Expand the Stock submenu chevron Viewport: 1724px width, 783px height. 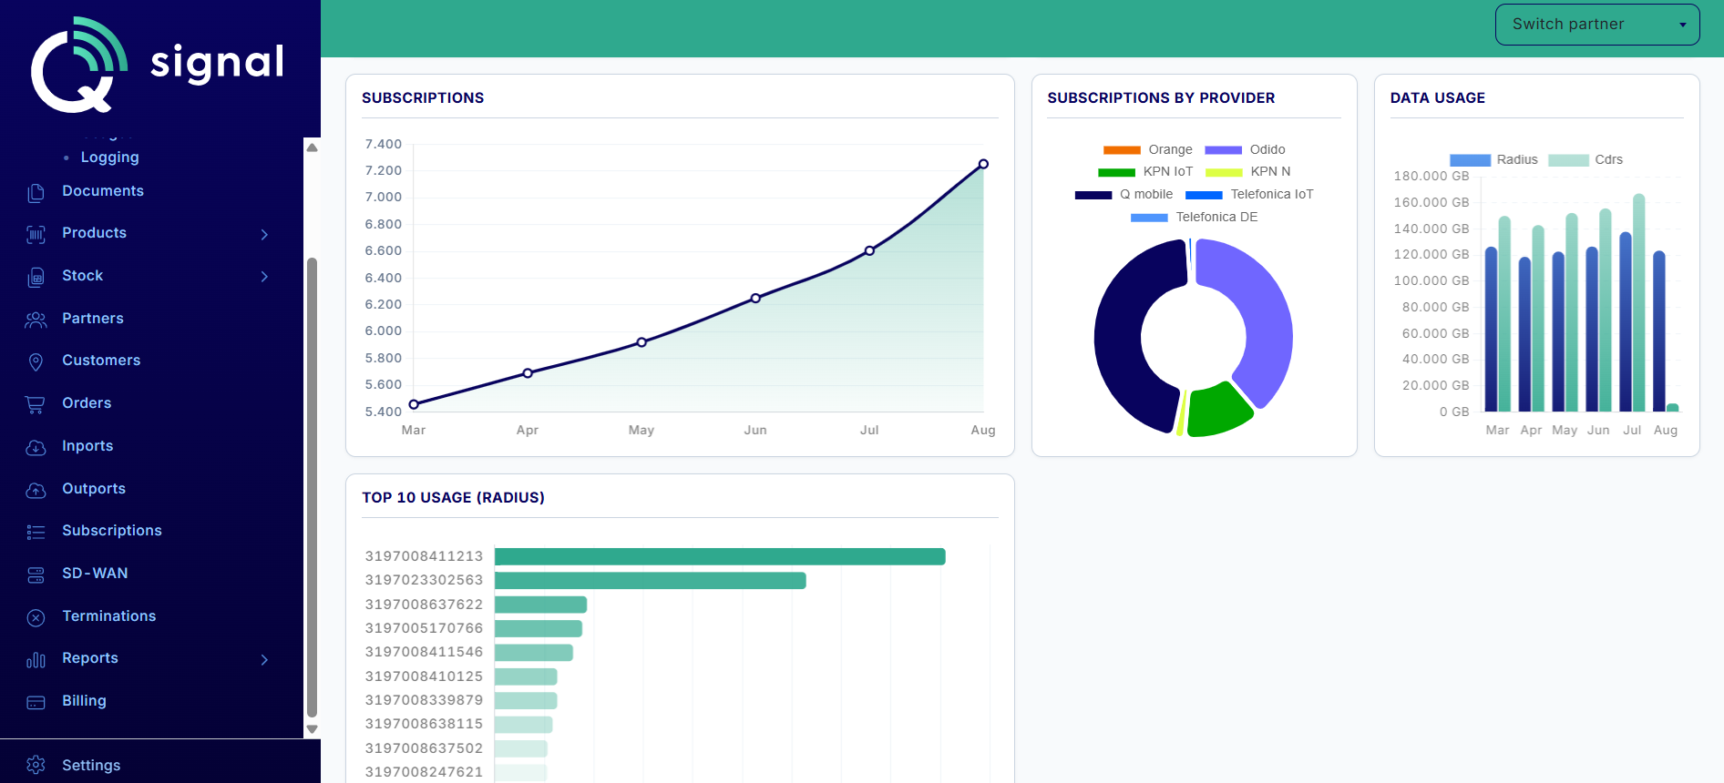264,276
